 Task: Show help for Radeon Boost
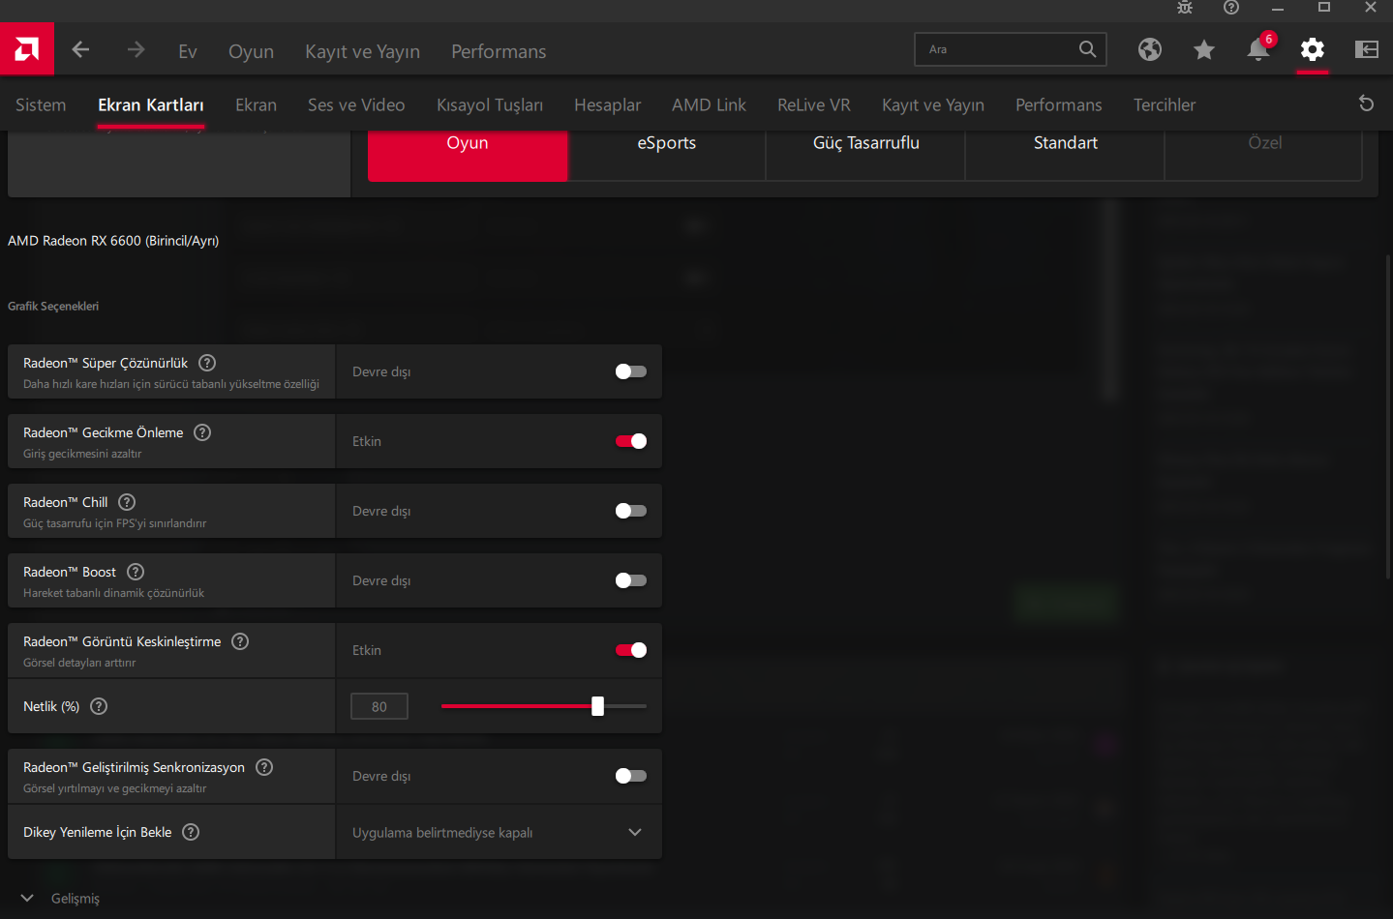click(136, 572)
